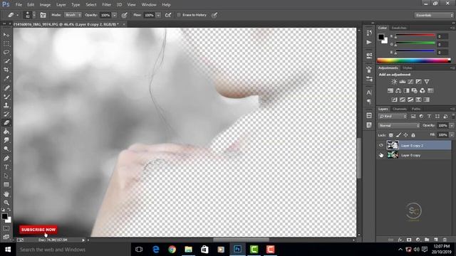This screenshot has height=256, width=456.
Task: Select the Paint Bucket tool
Action: click(6, 132)
